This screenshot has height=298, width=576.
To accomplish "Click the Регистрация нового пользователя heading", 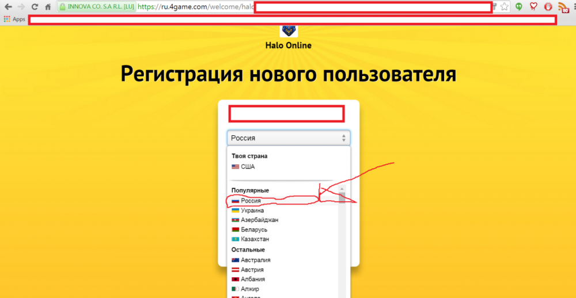I will pyautogui.click(x=289, y=74).
